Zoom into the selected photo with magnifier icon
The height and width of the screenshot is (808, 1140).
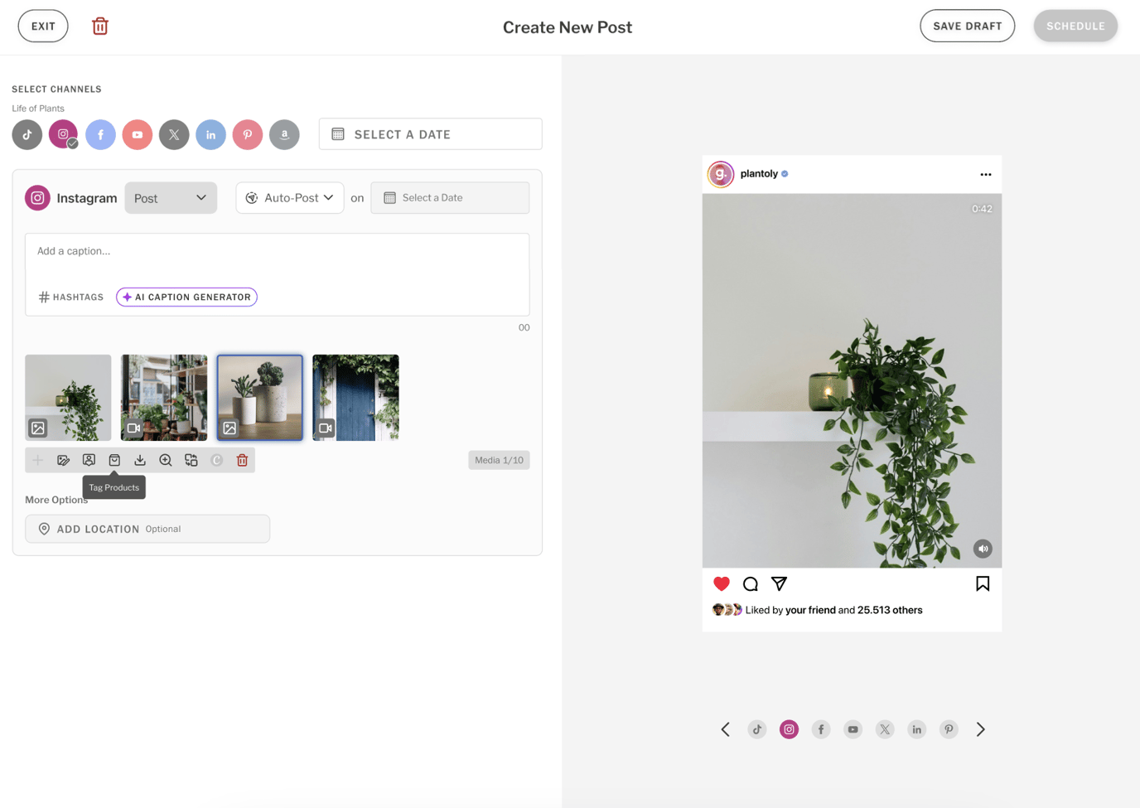click(x=166, y=460)
